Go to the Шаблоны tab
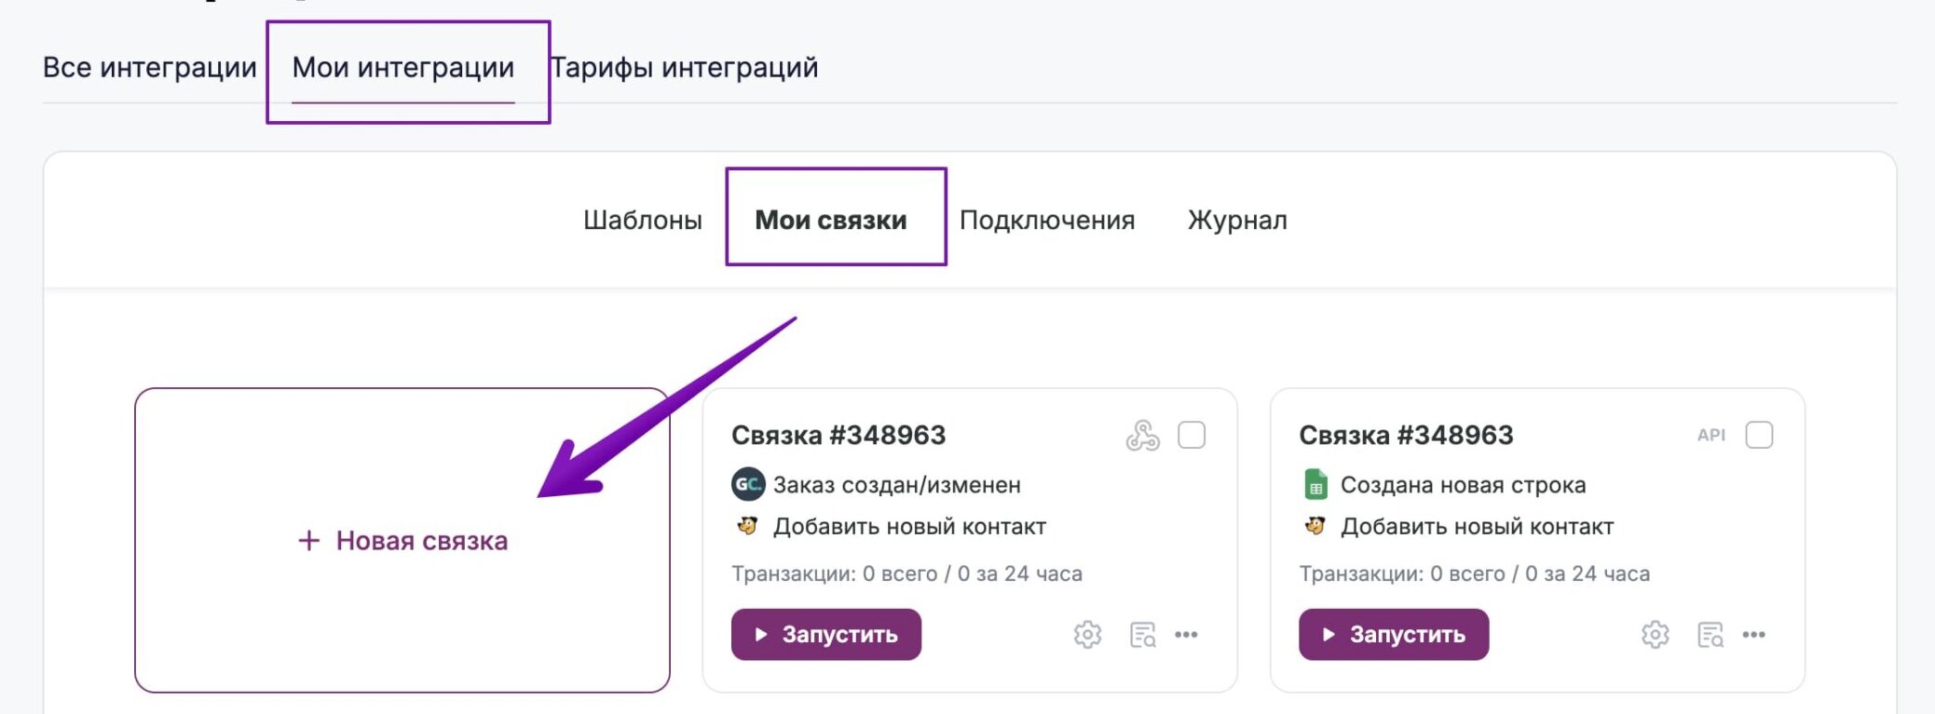Image resolution: width=1935 pixels, height=714 pixels. coord(643,221)
